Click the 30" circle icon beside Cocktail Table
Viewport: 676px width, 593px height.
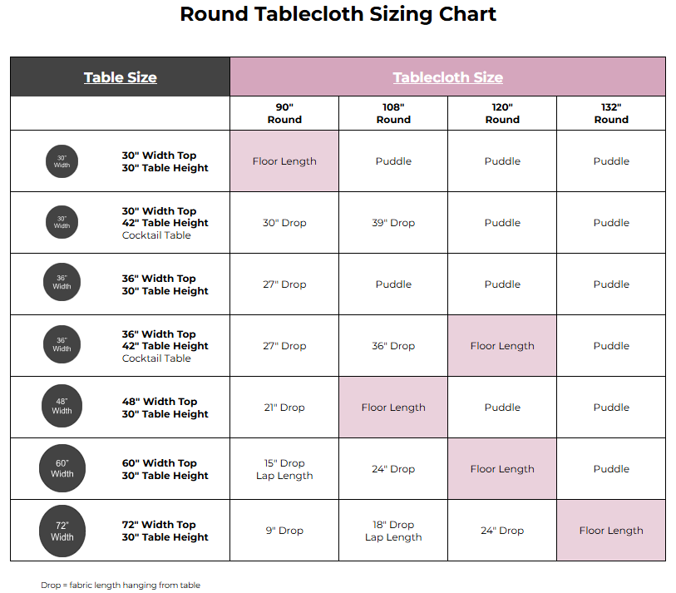(x=62, y=222)
